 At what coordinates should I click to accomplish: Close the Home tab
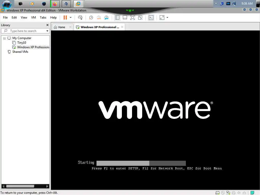70,27
